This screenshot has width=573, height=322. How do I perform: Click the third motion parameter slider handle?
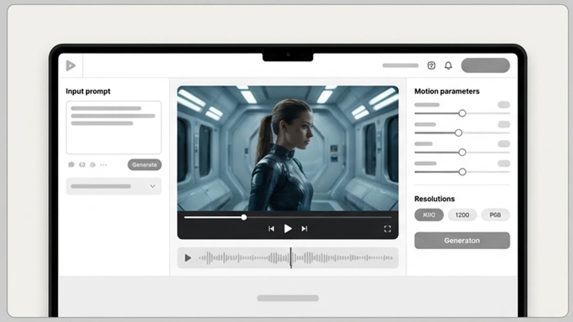coord(462,152)
